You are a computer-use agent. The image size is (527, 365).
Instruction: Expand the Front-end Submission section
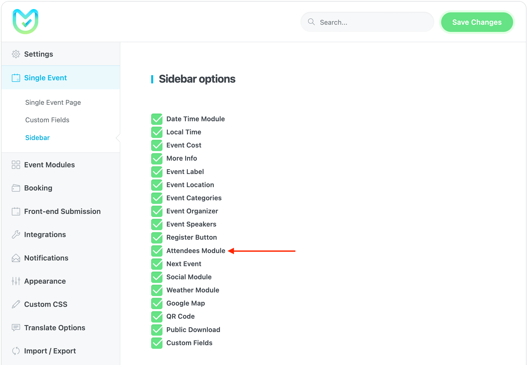62,211
